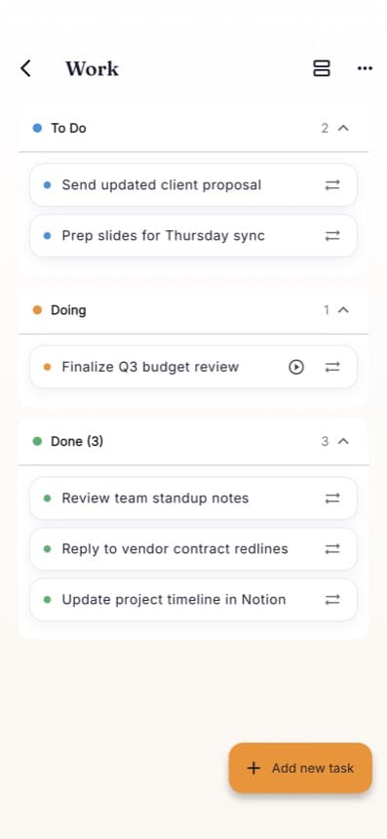Collapse the Doing section chevron
This screenshot has width=387, height=839.
tap(344, 310)
